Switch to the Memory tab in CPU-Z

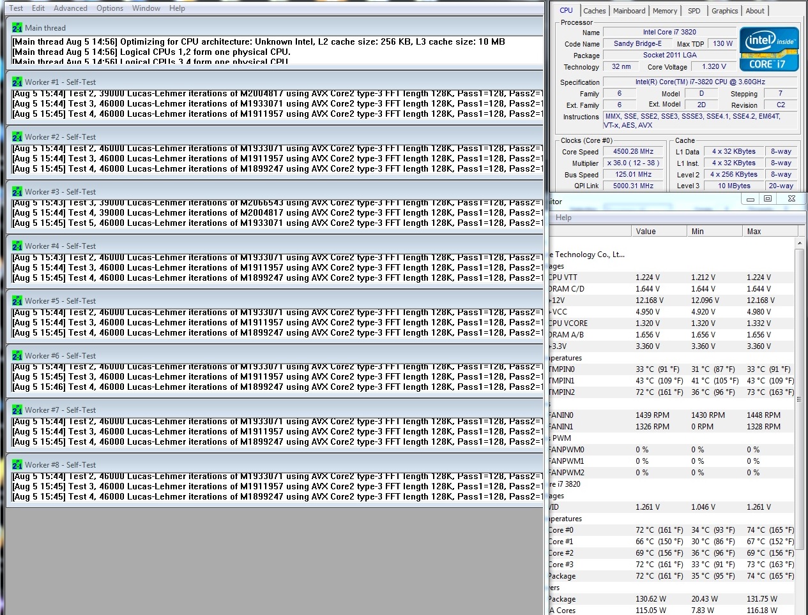pos(665,11)
